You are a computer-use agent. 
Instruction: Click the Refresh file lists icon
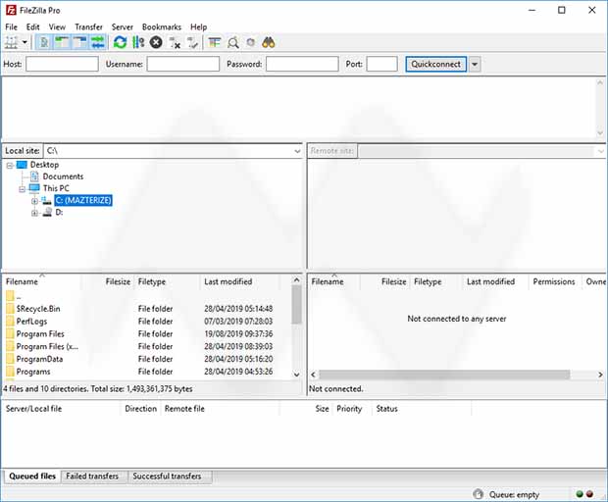(x=120, y=42)
